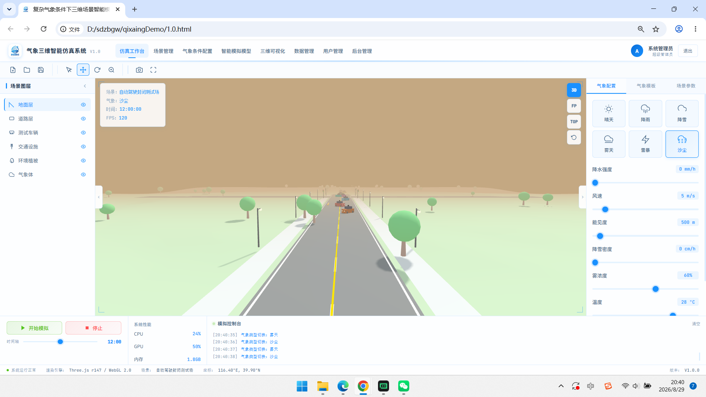This screenshot has height=397, width=706.
Task: Hide the 交通设施 layer eye toggle
Action: pyautogui.click(x=83, y=147)
